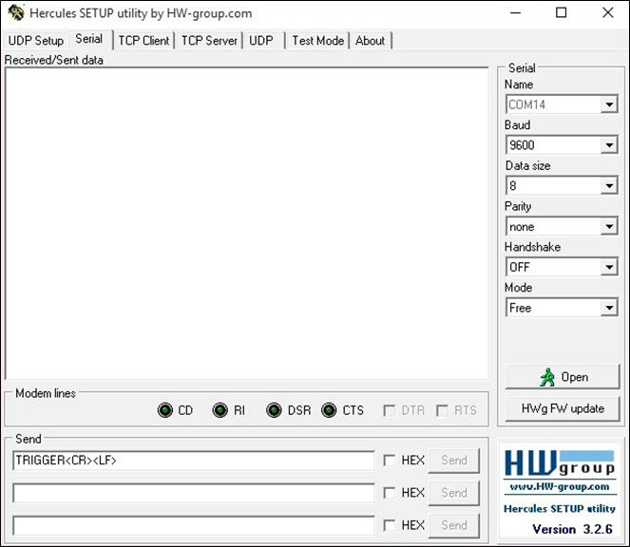This screenshot has width=630, height=547.
Task: Click the third send input field
Action: coord(194,525)
